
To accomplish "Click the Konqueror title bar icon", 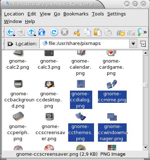I will 6,4.
